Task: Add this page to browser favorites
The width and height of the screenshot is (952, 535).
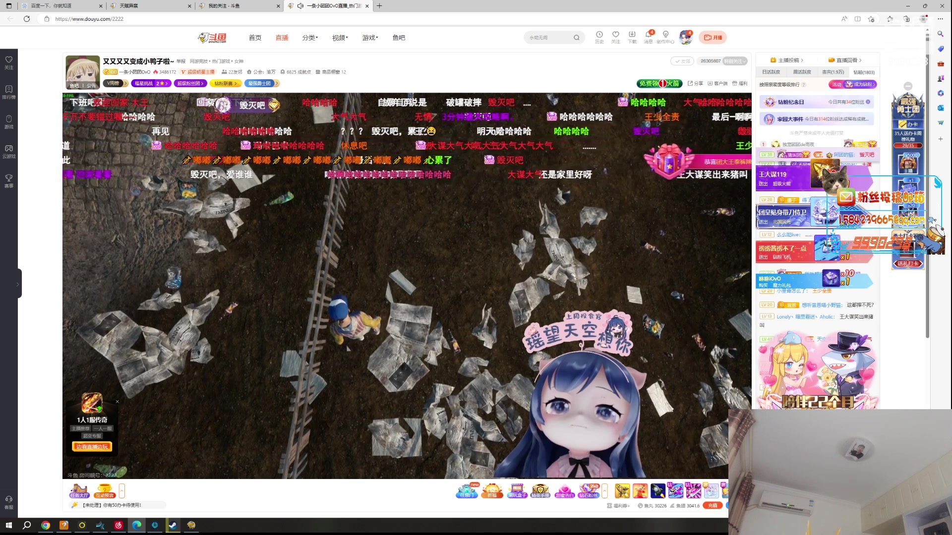Action: pos(871,19)
